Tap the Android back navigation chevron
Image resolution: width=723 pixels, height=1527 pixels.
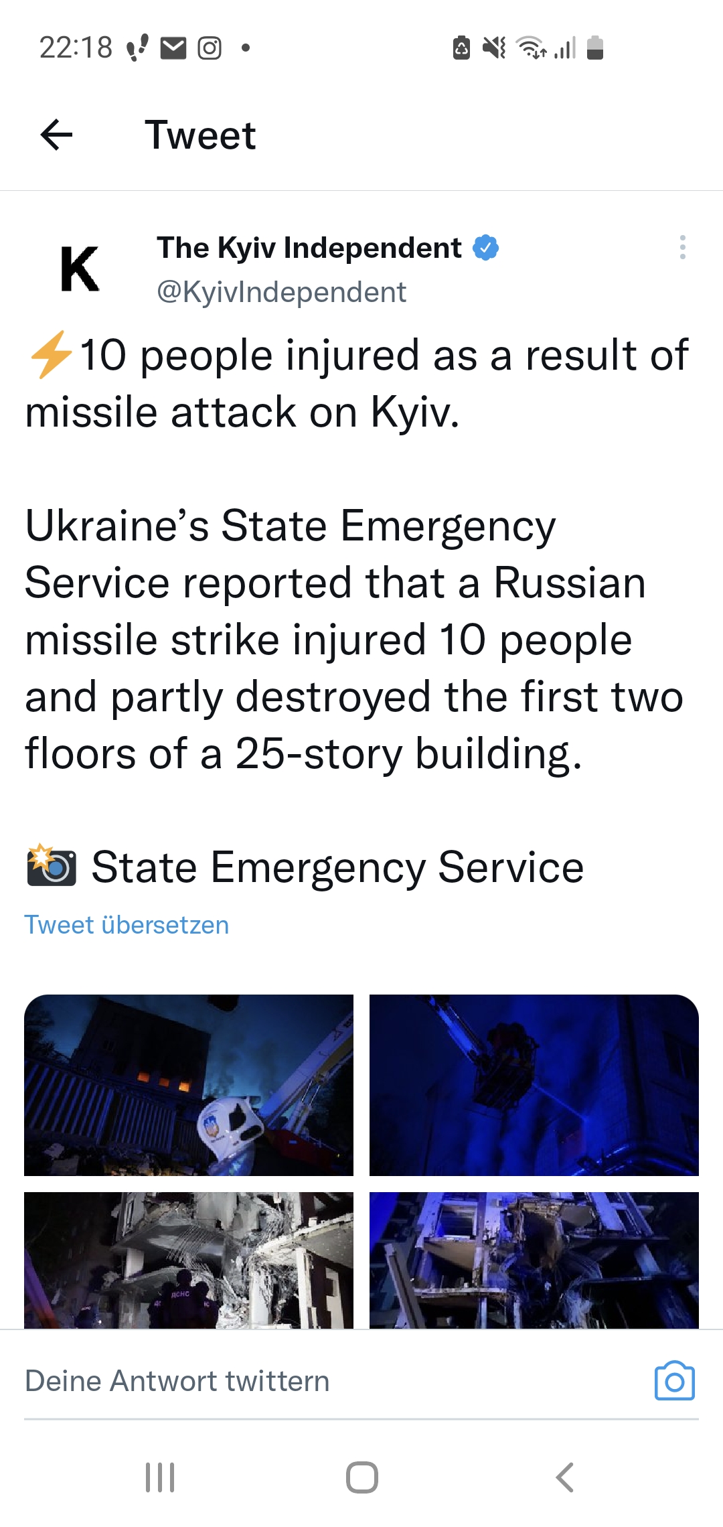(564, 1477)
